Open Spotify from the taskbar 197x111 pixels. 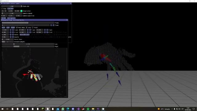pyautogui.click(x=88, y=109)
